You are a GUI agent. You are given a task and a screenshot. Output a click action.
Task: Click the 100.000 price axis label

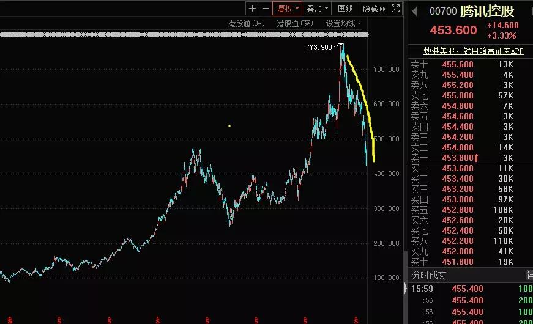386,278
